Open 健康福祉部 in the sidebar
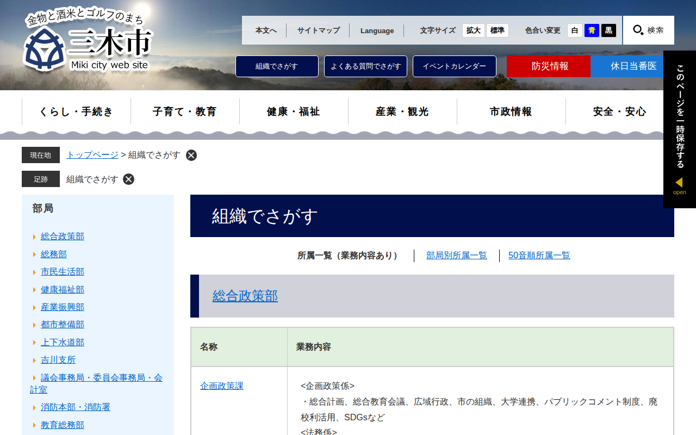Image resolution: width=696 pixels, height=435 pixels. pyautogui.click(x=63, y=289)
